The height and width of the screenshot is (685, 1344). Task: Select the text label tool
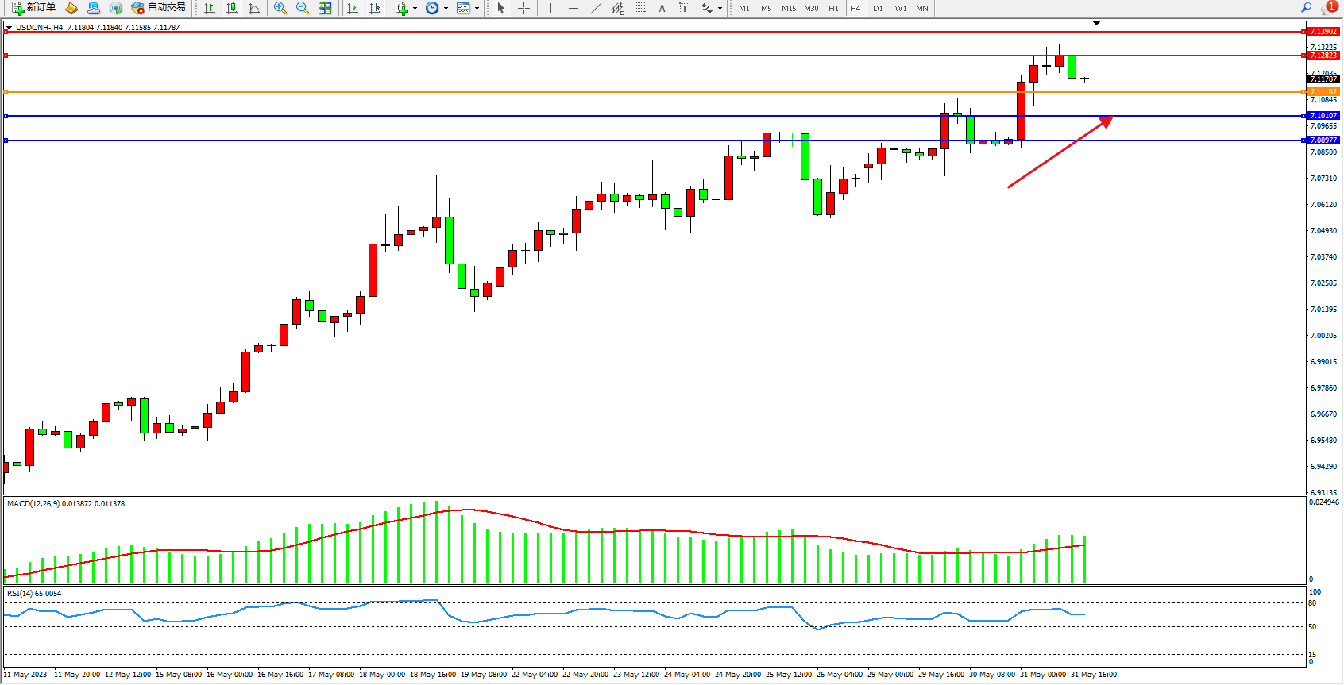click(684, 8)
